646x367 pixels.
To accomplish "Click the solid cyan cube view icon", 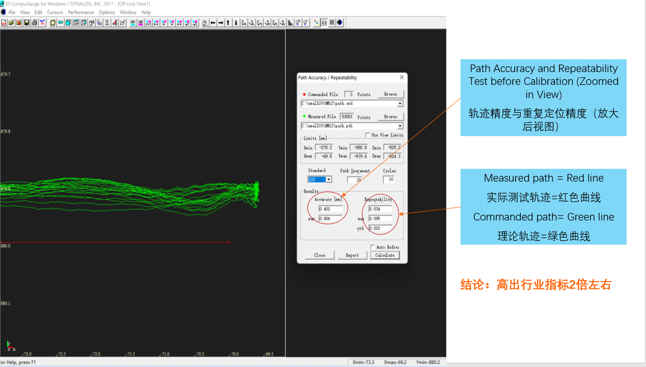I will (68, 23).
